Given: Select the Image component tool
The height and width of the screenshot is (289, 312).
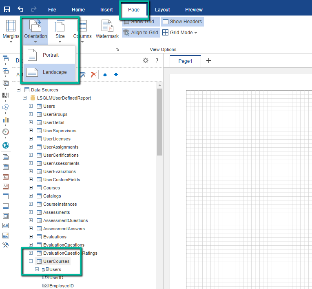Looking at the screenshot, I should [x=6, y=236].
